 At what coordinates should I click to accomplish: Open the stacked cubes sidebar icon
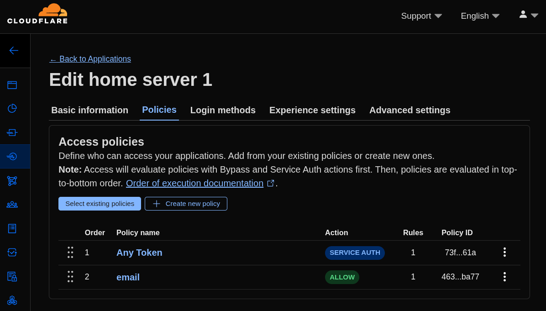pyautogui.click(x=12, y=300)
